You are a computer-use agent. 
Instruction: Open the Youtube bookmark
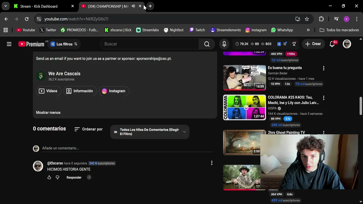tap(26, 30)
